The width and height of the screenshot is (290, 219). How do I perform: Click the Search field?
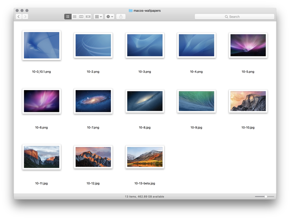click(x=234, y=17)
